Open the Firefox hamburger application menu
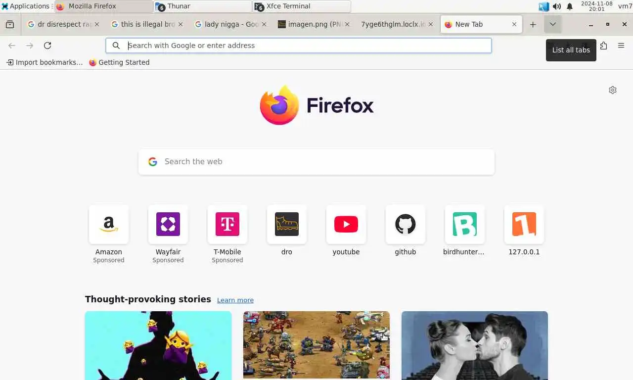Screen dimensions: 633x380 pyautogui.click(x=621, y=46)
